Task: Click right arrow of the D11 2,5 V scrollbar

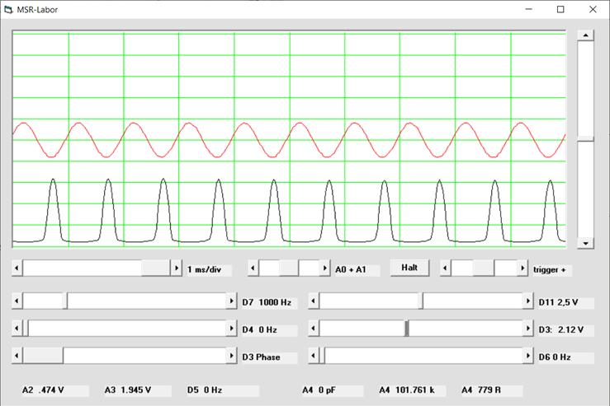Action: (x=527, y=301)
